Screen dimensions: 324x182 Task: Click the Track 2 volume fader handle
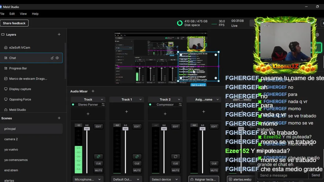click(164, 129)
